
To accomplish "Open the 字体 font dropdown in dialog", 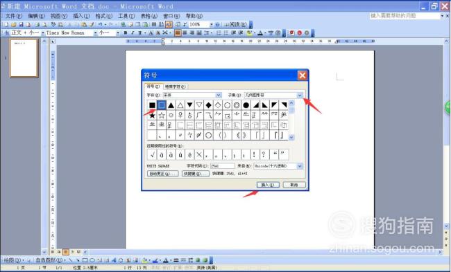I will tap(219, 96).
